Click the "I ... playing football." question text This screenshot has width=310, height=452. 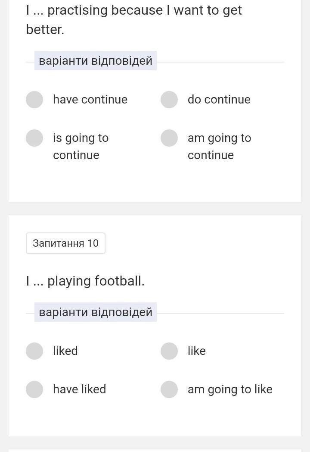(85, 281)
